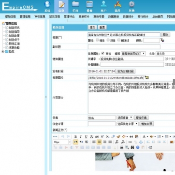Insert an anchor with the anchor icon

pyautogui.click(x=141, y=142)
